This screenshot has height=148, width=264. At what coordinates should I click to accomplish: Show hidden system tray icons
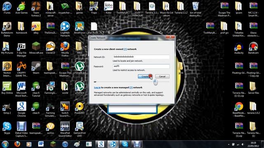coord(229,144)
